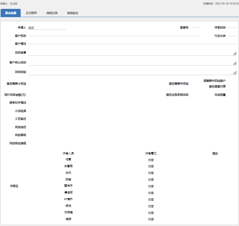
Task: Click 同意 opinion in 朱春燕's row
Action: click(151, 166)
